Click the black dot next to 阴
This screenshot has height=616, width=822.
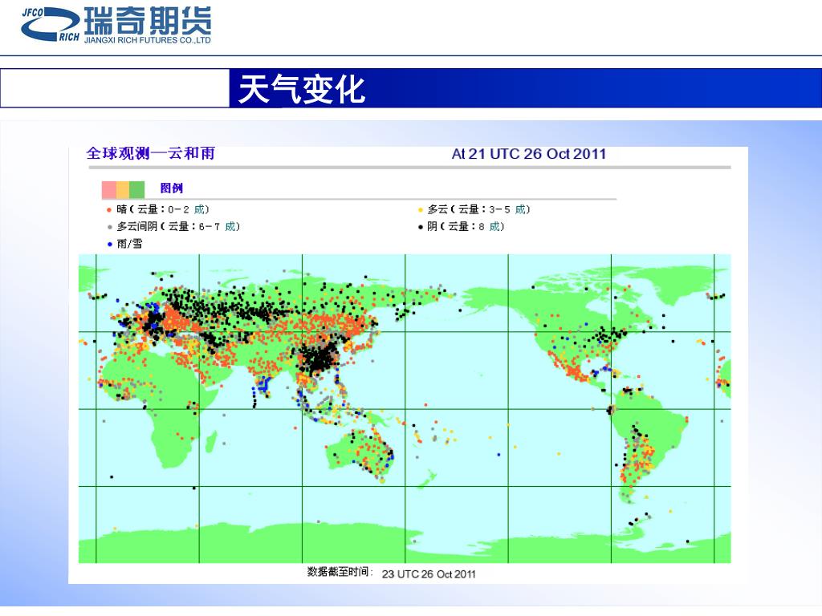(421, 227)
